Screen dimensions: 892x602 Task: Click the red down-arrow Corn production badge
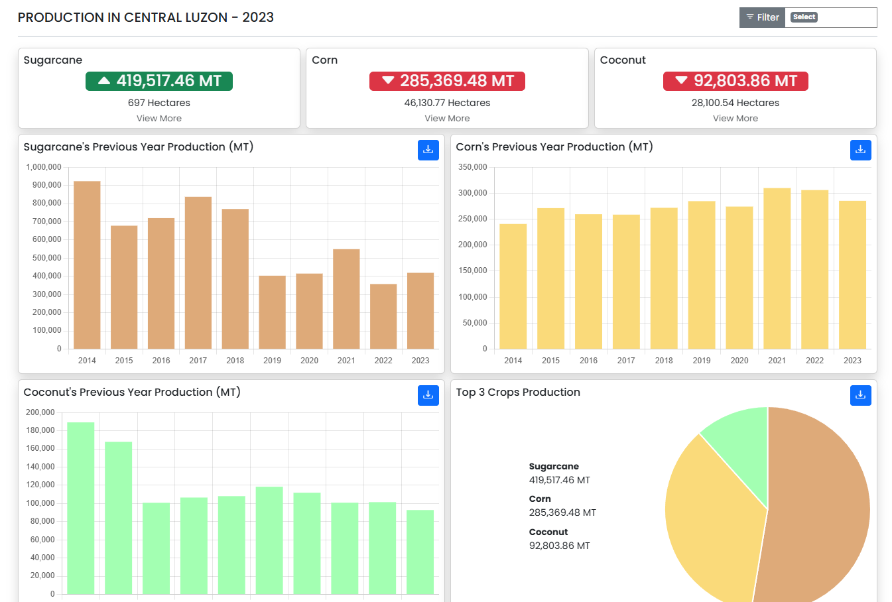pos(447,81)
